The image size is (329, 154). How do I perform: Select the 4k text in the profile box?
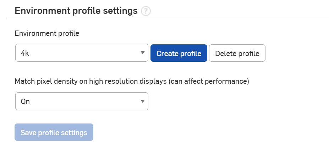[x=25, y=54]
